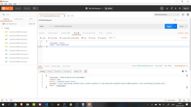This screenshot has width=191, height=107.
Task: Switch response view to Raw
Action: point(50,71)
